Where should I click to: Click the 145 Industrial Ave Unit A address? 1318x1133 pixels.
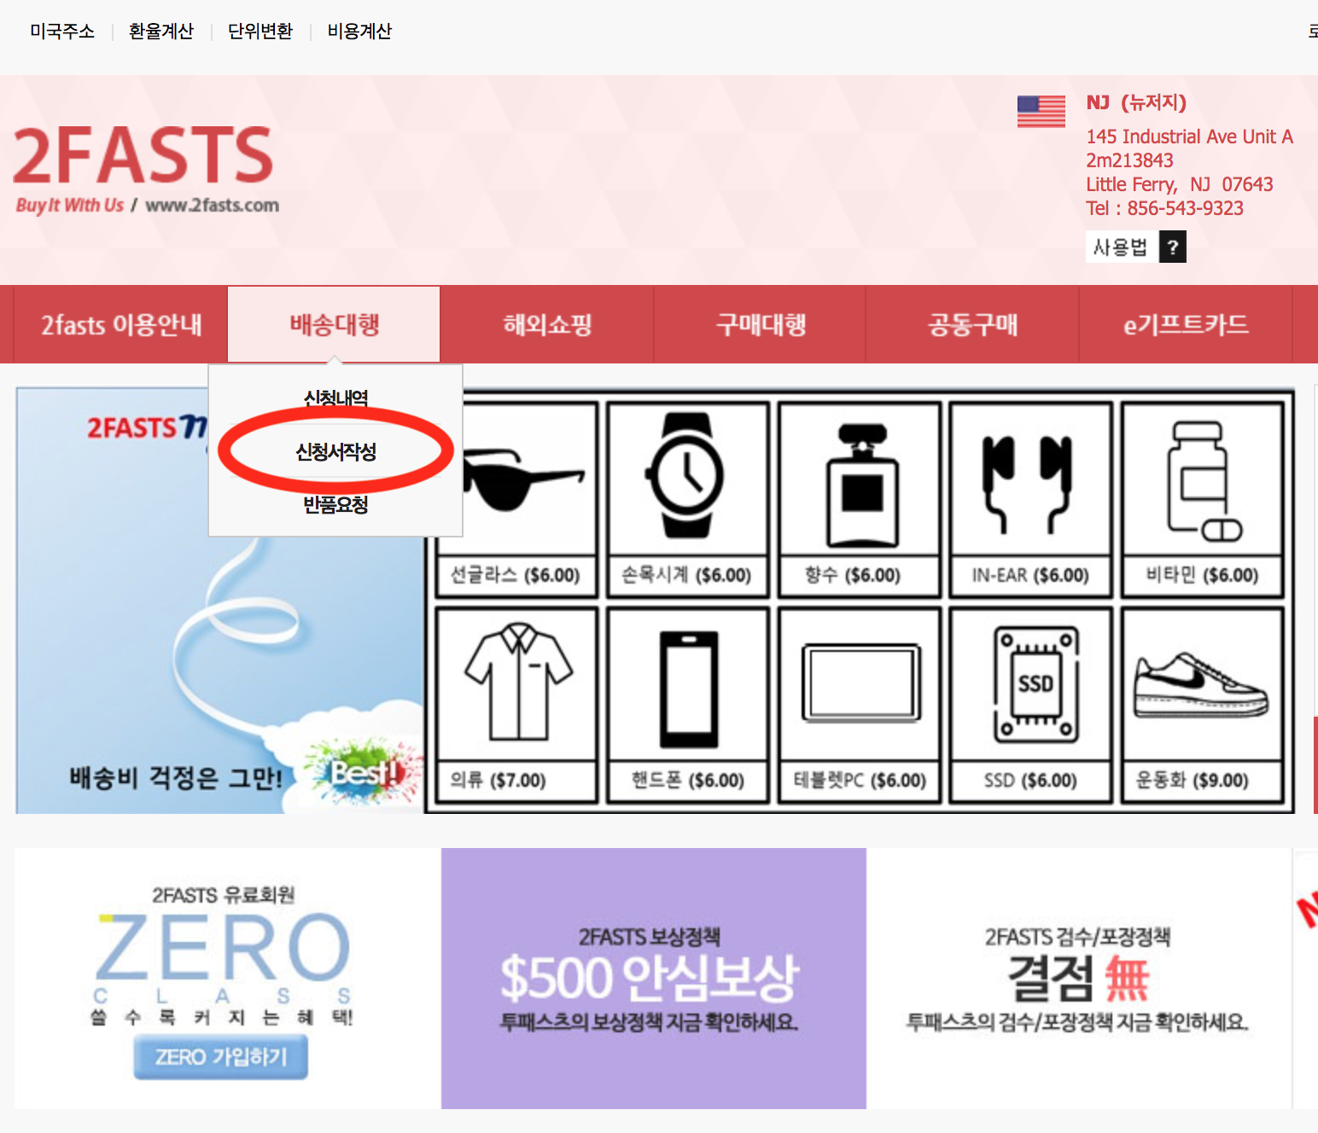[x=1189, y=137]
